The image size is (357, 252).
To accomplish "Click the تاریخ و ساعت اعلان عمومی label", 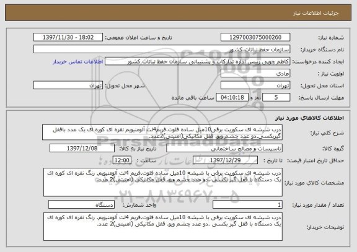I will point(138,38).
